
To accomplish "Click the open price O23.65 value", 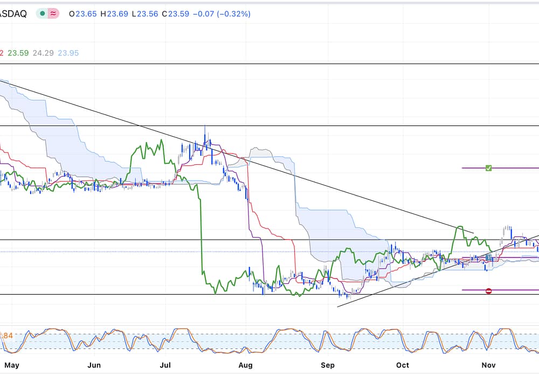I will [83, 14].
